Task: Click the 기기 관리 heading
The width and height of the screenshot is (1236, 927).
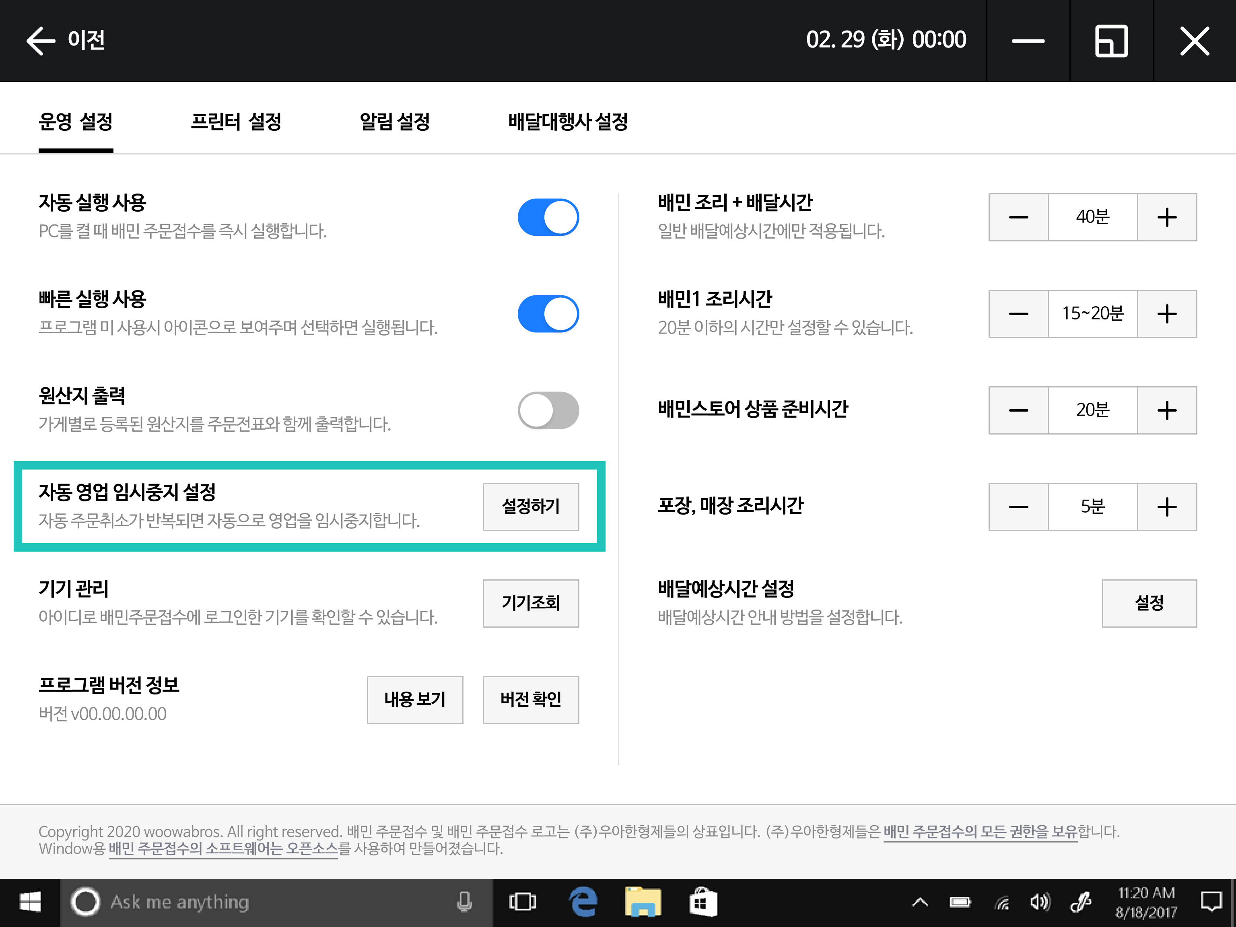Action: (x=73, y=589)
